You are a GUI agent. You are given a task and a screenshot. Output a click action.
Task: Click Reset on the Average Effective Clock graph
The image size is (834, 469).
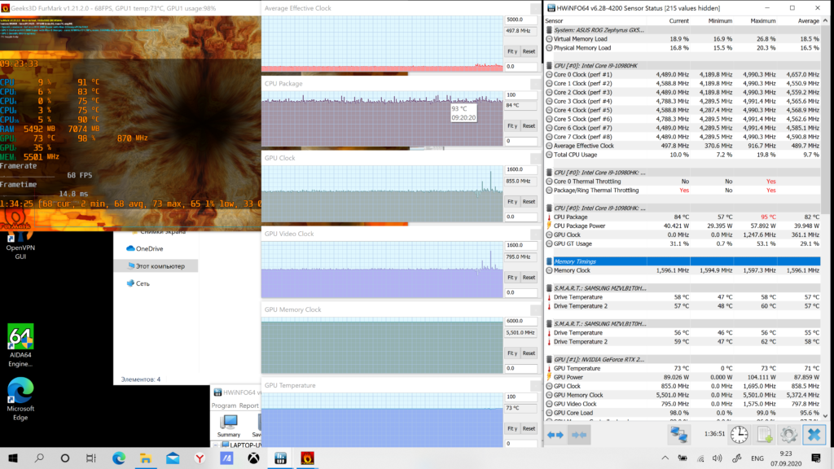(529, 51)
